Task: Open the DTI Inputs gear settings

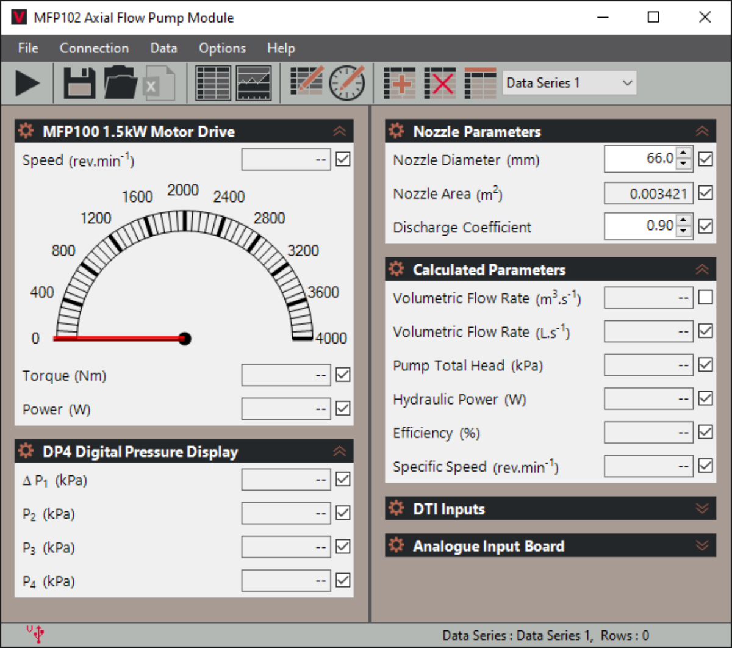Action: click(396, 508)
